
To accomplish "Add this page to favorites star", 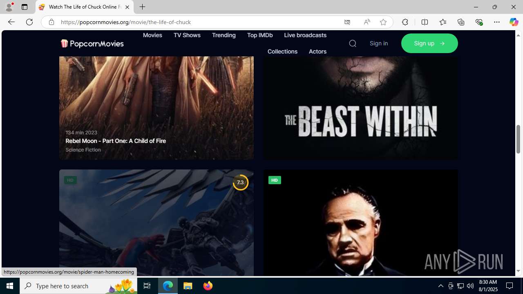I will point(383,22).
